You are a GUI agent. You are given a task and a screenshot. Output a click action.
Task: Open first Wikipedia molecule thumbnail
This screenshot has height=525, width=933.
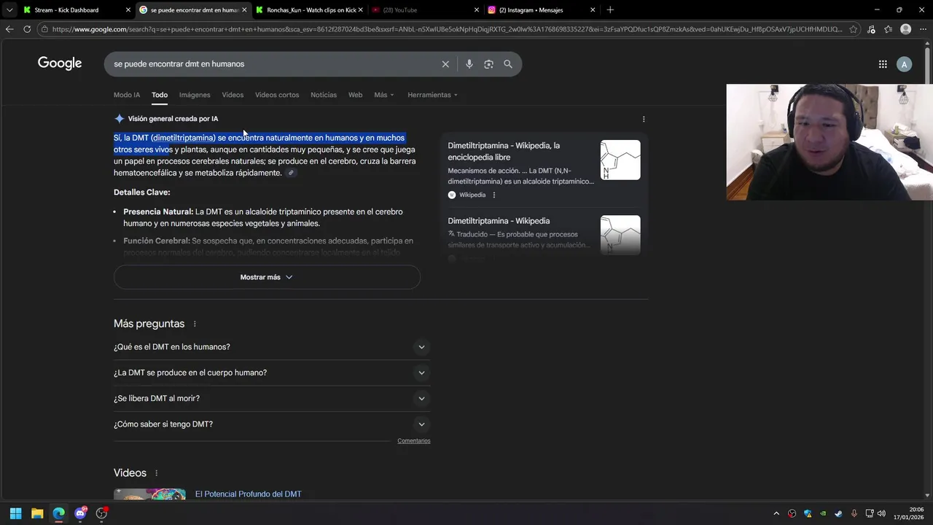[x=620, y=160]
